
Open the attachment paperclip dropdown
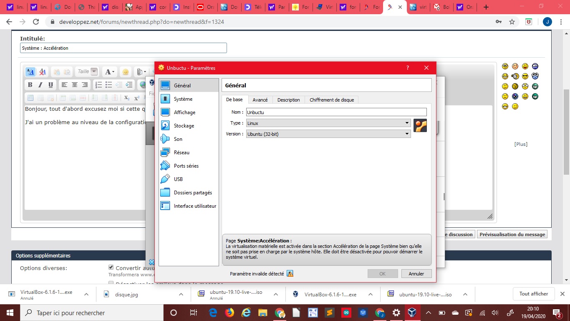coord(141,72)
